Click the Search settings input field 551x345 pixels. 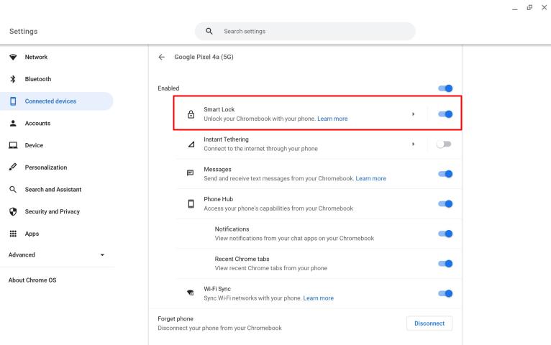tap(305, 31)
